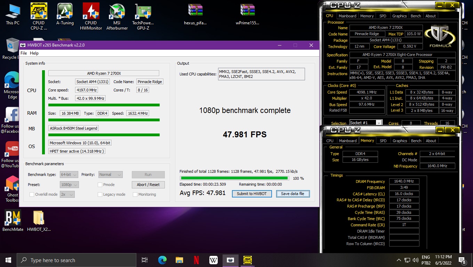Click Save data file button
The image size is (473, 267).
(292, 194)
